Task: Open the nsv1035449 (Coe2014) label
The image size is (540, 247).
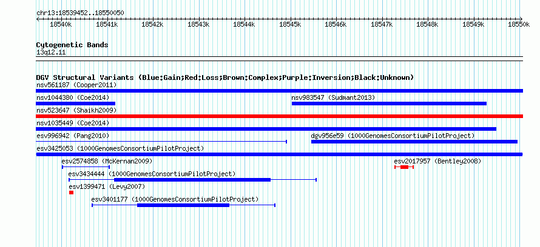Action: pos(73,123)
